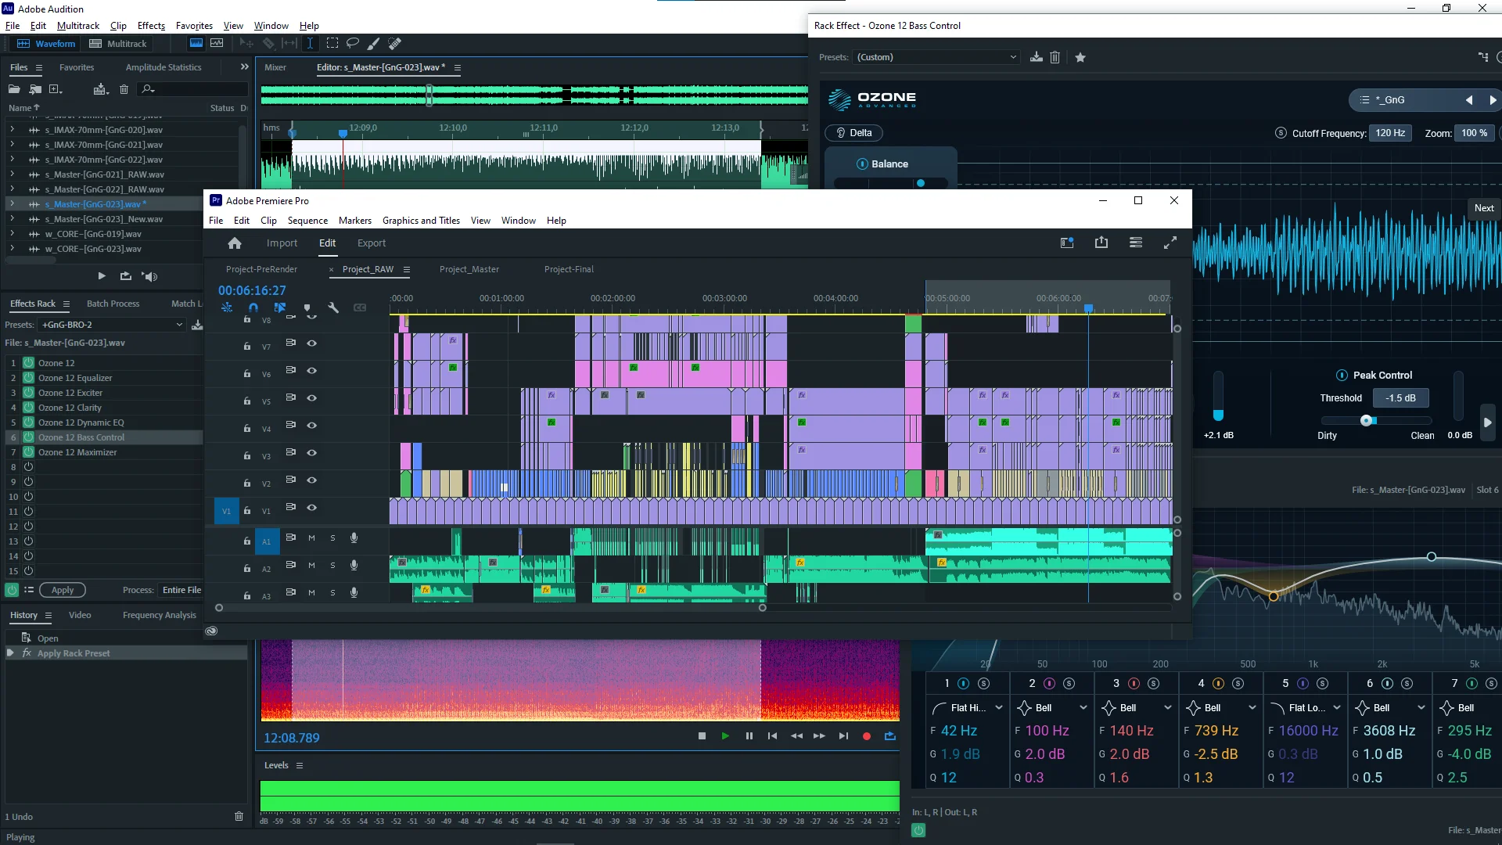Image resolution: width=1502 pixels, height=845 pixels.
Task: Open Premiere timeline wrench display settings
Action: point(333,308)
